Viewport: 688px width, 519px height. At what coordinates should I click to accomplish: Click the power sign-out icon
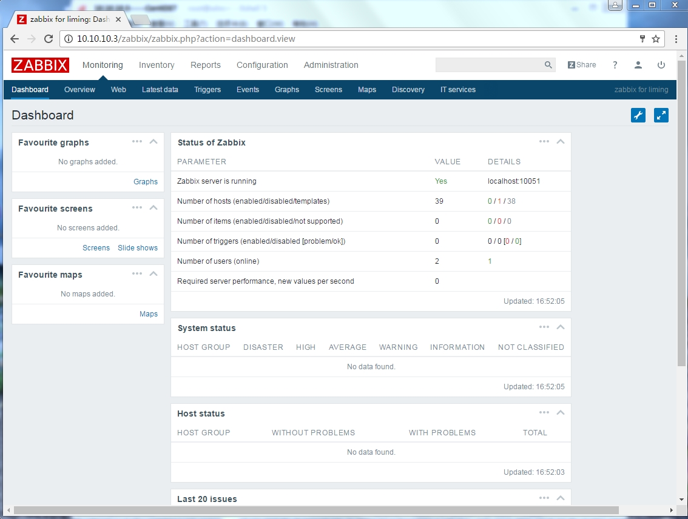point(661,65)
